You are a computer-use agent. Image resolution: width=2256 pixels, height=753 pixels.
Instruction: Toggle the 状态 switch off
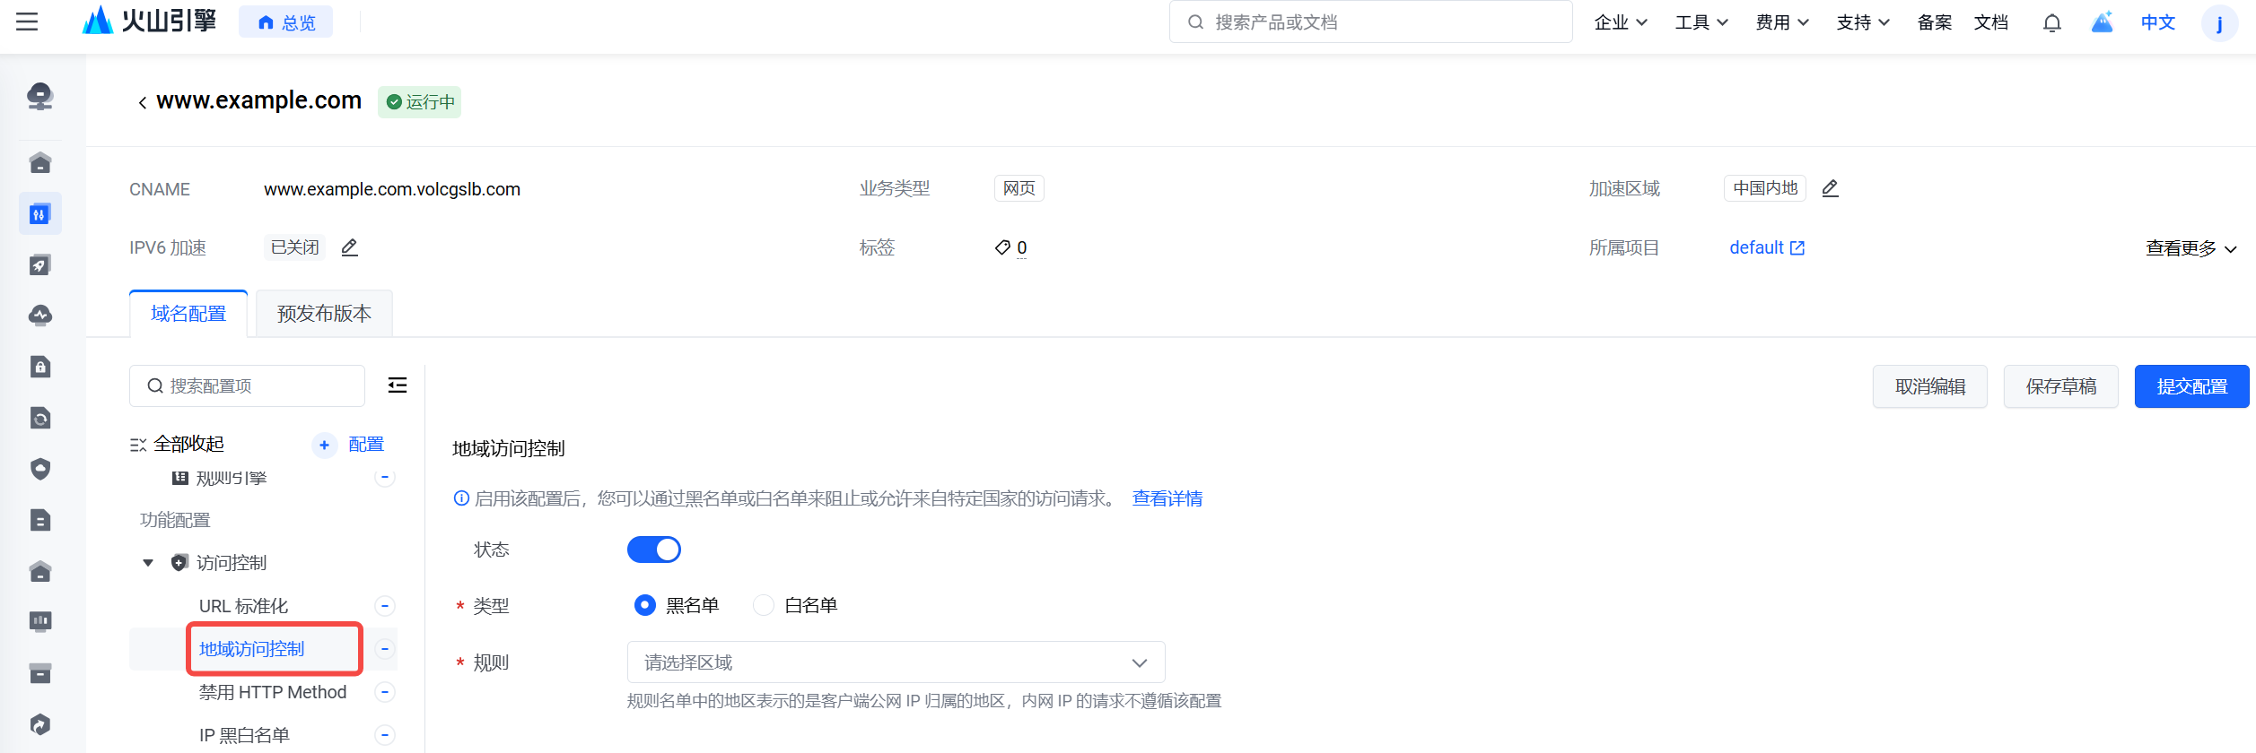(x=654, y=550)
